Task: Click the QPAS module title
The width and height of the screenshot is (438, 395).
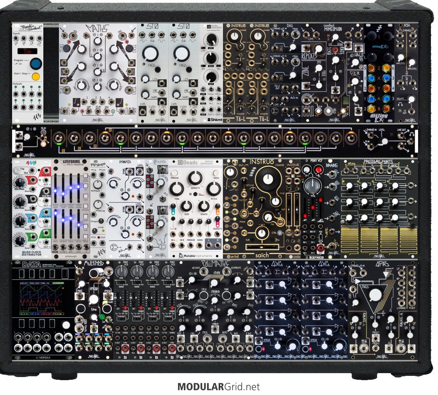Action: pos(382,264)
